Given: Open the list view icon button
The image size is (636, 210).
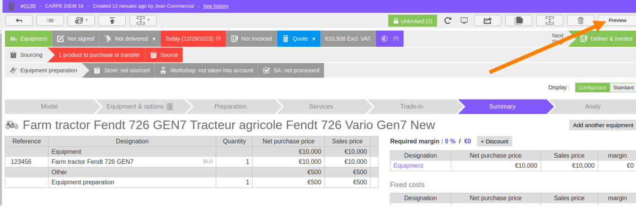Looking at the screenshot, I should point(50,20).
